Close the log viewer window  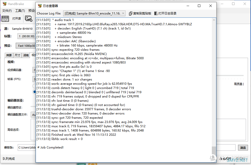pos(211,6)
